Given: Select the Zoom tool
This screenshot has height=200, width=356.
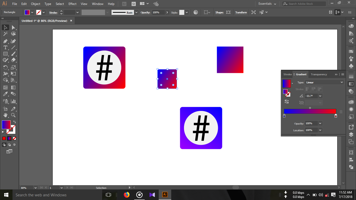Looking at the screenshot, I should coord(13,115).
